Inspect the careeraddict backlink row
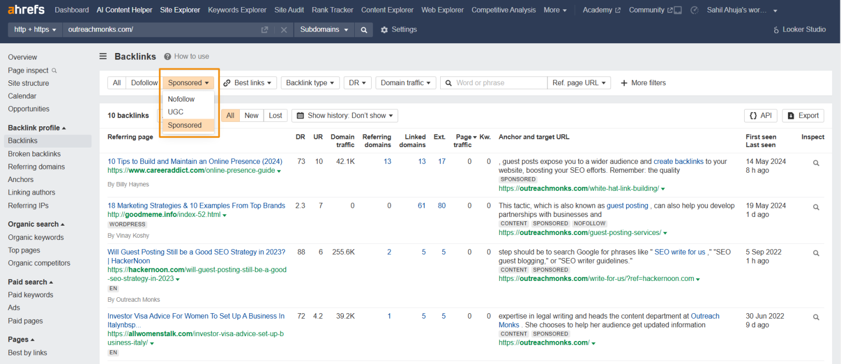The height and width of the screenshot is (364, 841). pos(816,163)
